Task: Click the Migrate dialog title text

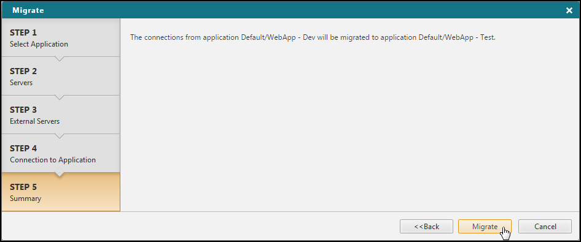Action: [28, 10]
